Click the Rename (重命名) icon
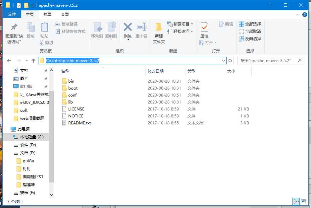 click(x=142, y=27)
